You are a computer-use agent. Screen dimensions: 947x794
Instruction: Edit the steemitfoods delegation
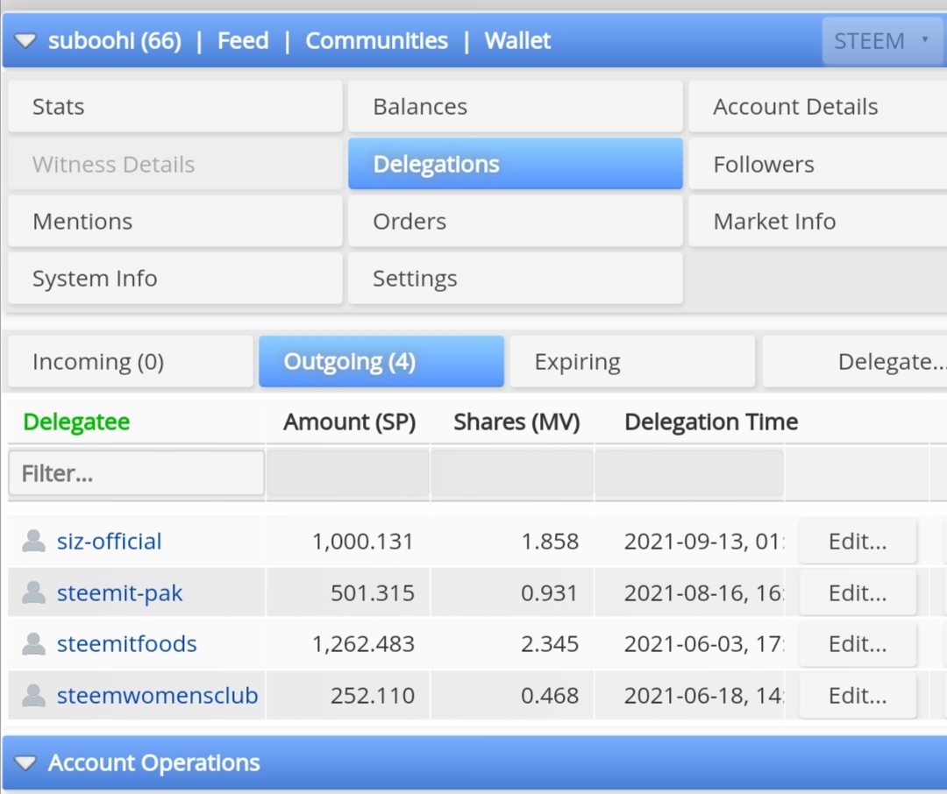pos(858,644)
